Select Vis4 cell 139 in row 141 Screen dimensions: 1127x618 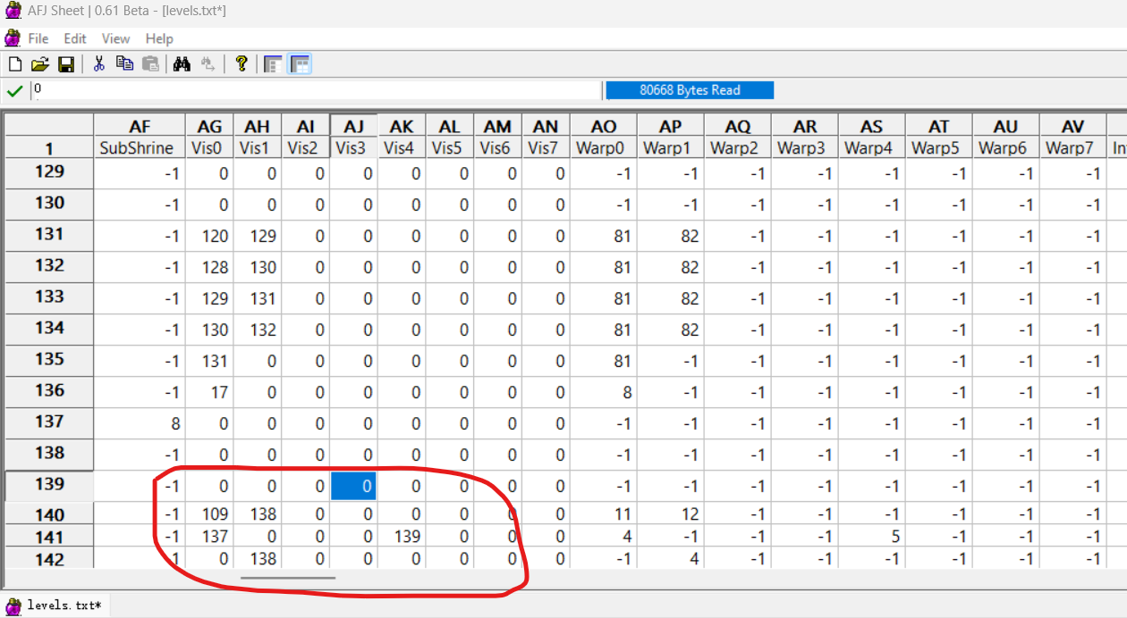402,537
